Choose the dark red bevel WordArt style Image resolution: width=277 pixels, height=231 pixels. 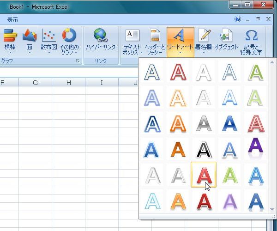(204, 201)
